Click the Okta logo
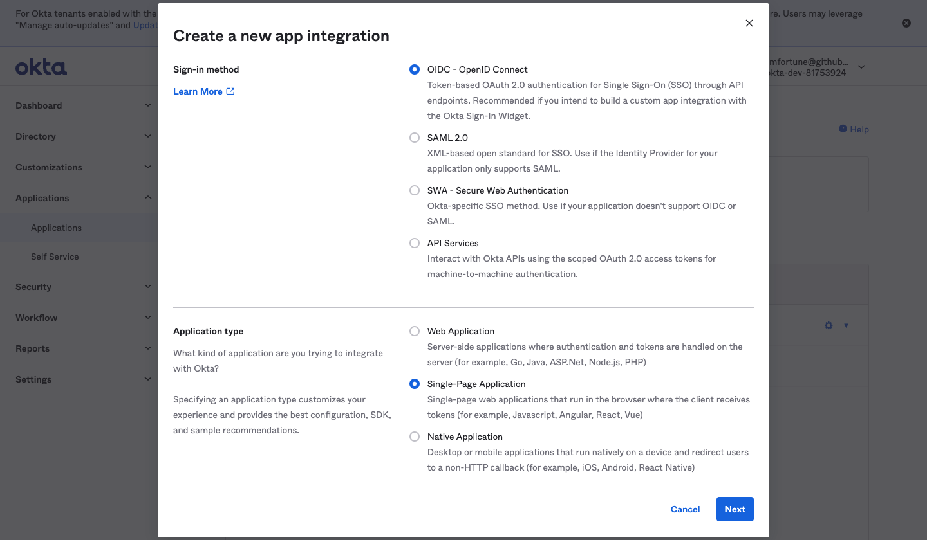 pyautogui.click(x=41, y=66)
